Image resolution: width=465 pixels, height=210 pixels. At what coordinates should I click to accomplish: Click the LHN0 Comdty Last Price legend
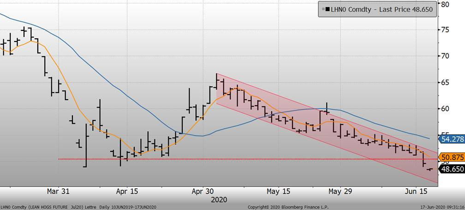377,9
